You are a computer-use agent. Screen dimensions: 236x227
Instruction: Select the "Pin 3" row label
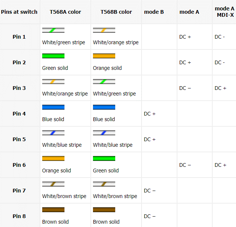point(19,88)
